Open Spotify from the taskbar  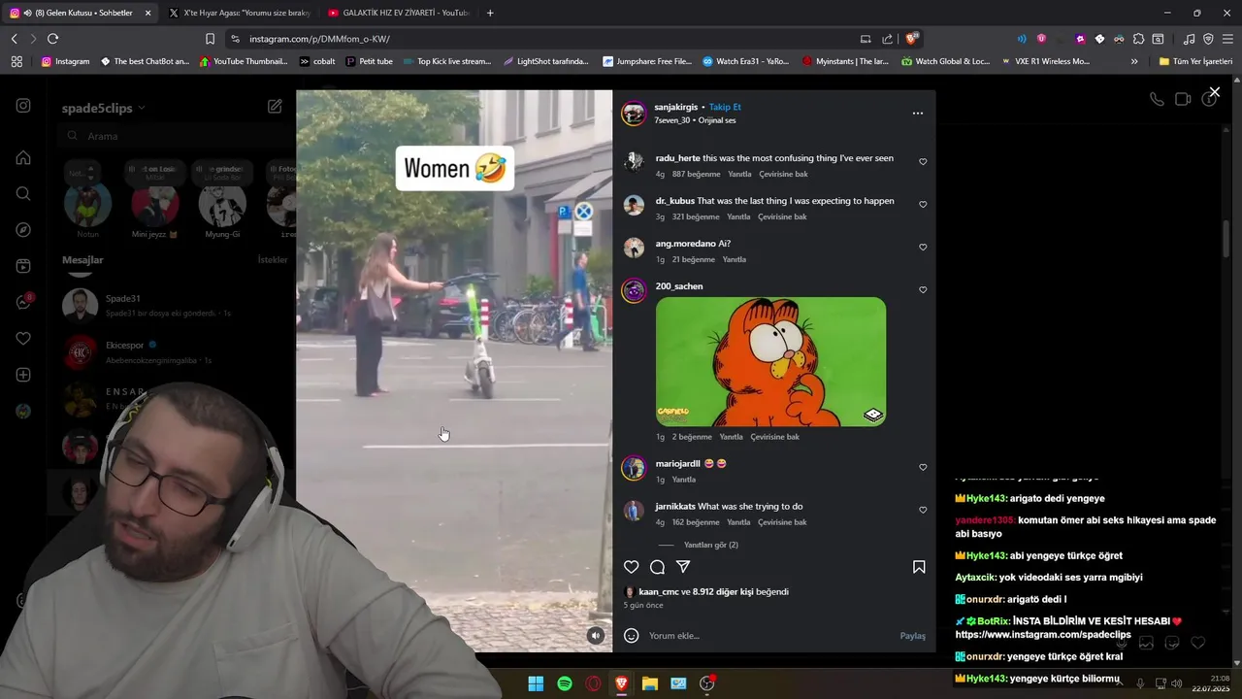click(565, 683)
